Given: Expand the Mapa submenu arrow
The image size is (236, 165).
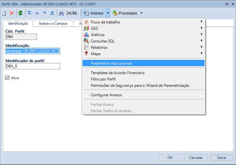Looking at the screenshot, I should (x=201, y=53).
